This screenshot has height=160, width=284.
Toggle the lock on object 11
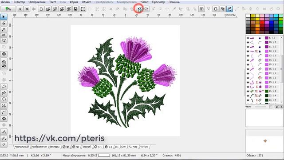(x=260, y=47)
